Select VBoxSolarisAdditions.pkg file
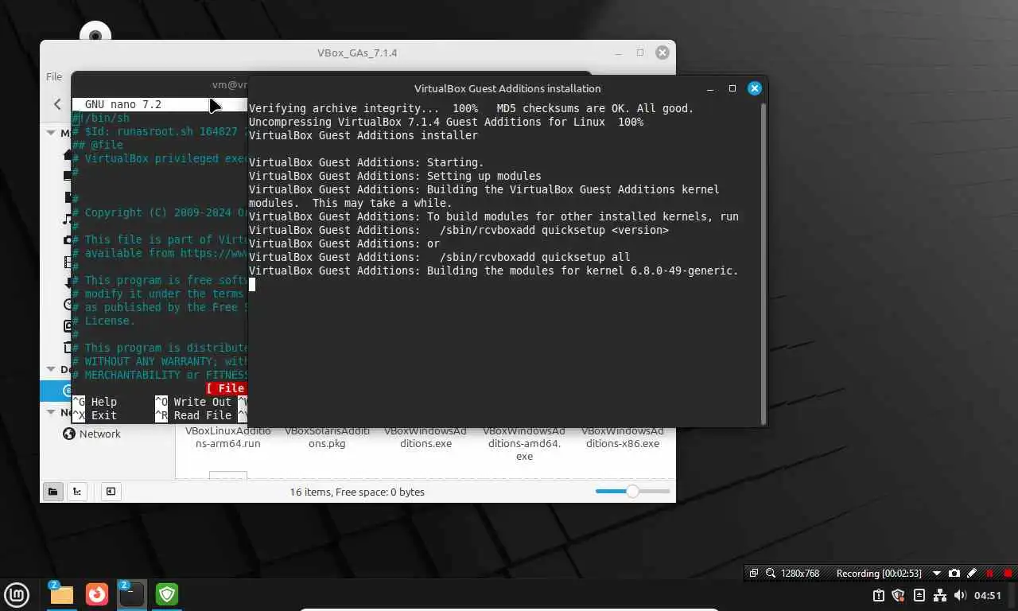Screen dimensions: 1018x611 click(327, 437)
